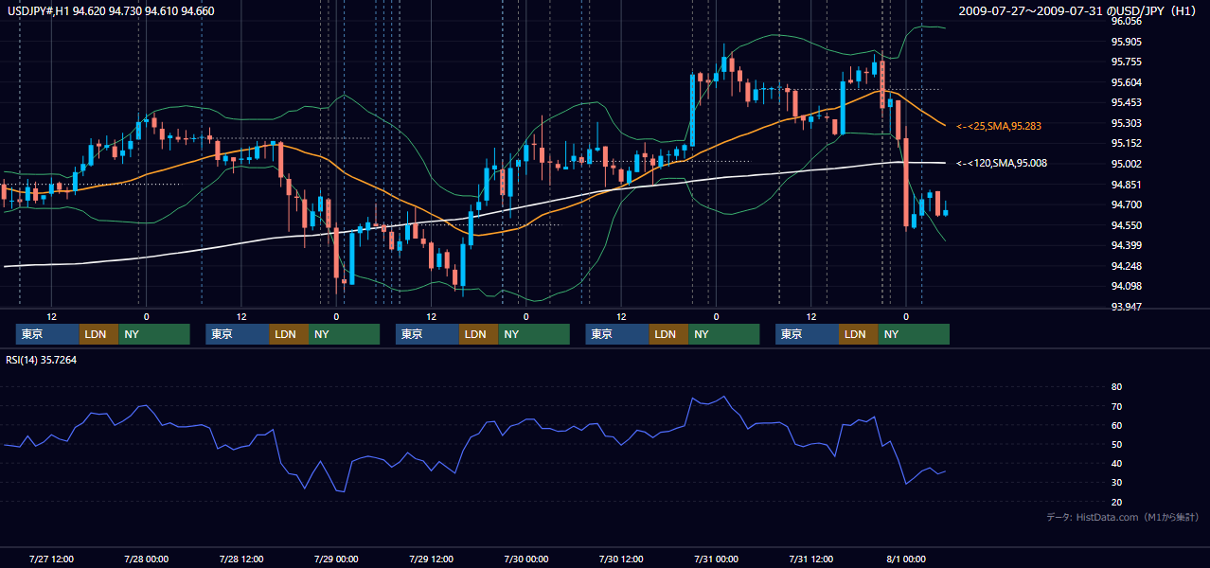Select the 東京 session box for 7/28
This screenshot has width=1210, height=568.
(x=238, y=334)
